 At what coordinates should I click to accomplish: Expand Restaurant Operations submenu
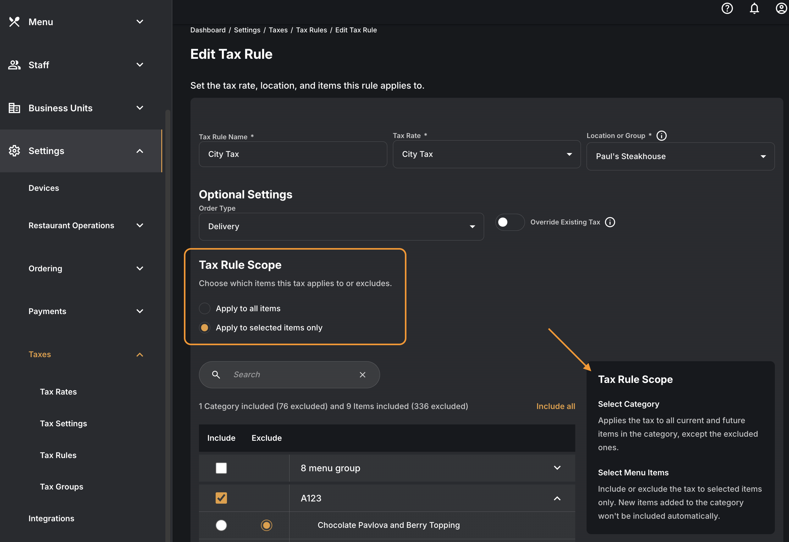tap(140, 225)
